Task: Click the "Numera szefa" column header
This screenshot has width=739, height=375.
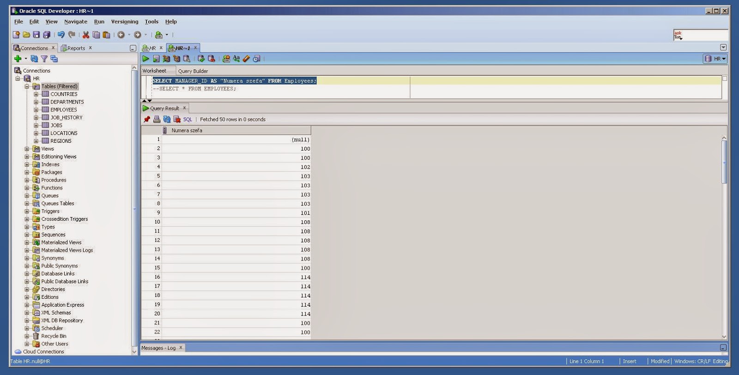Action: 236,130
